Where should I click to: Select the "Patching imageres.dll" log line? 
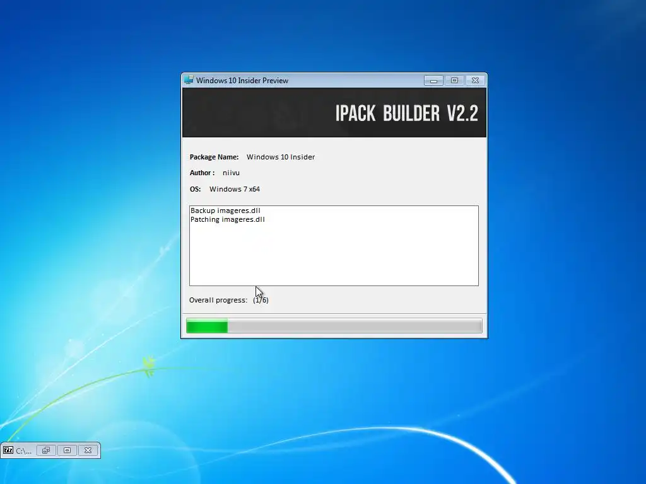[x=227, y=219]
